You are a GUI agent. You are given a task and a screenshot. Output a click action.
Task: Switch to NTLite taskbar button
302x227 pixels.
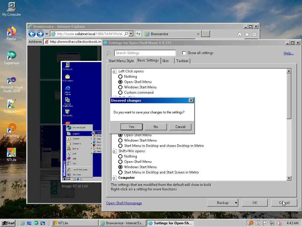click(75, 223)
